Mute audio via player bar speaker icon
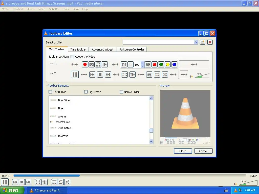This screenshot has width=259, height=194. click(x=235, y=184)
